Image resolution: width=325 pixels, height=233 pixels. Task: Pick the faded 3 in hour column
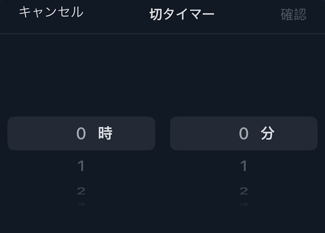coord(81,204)
